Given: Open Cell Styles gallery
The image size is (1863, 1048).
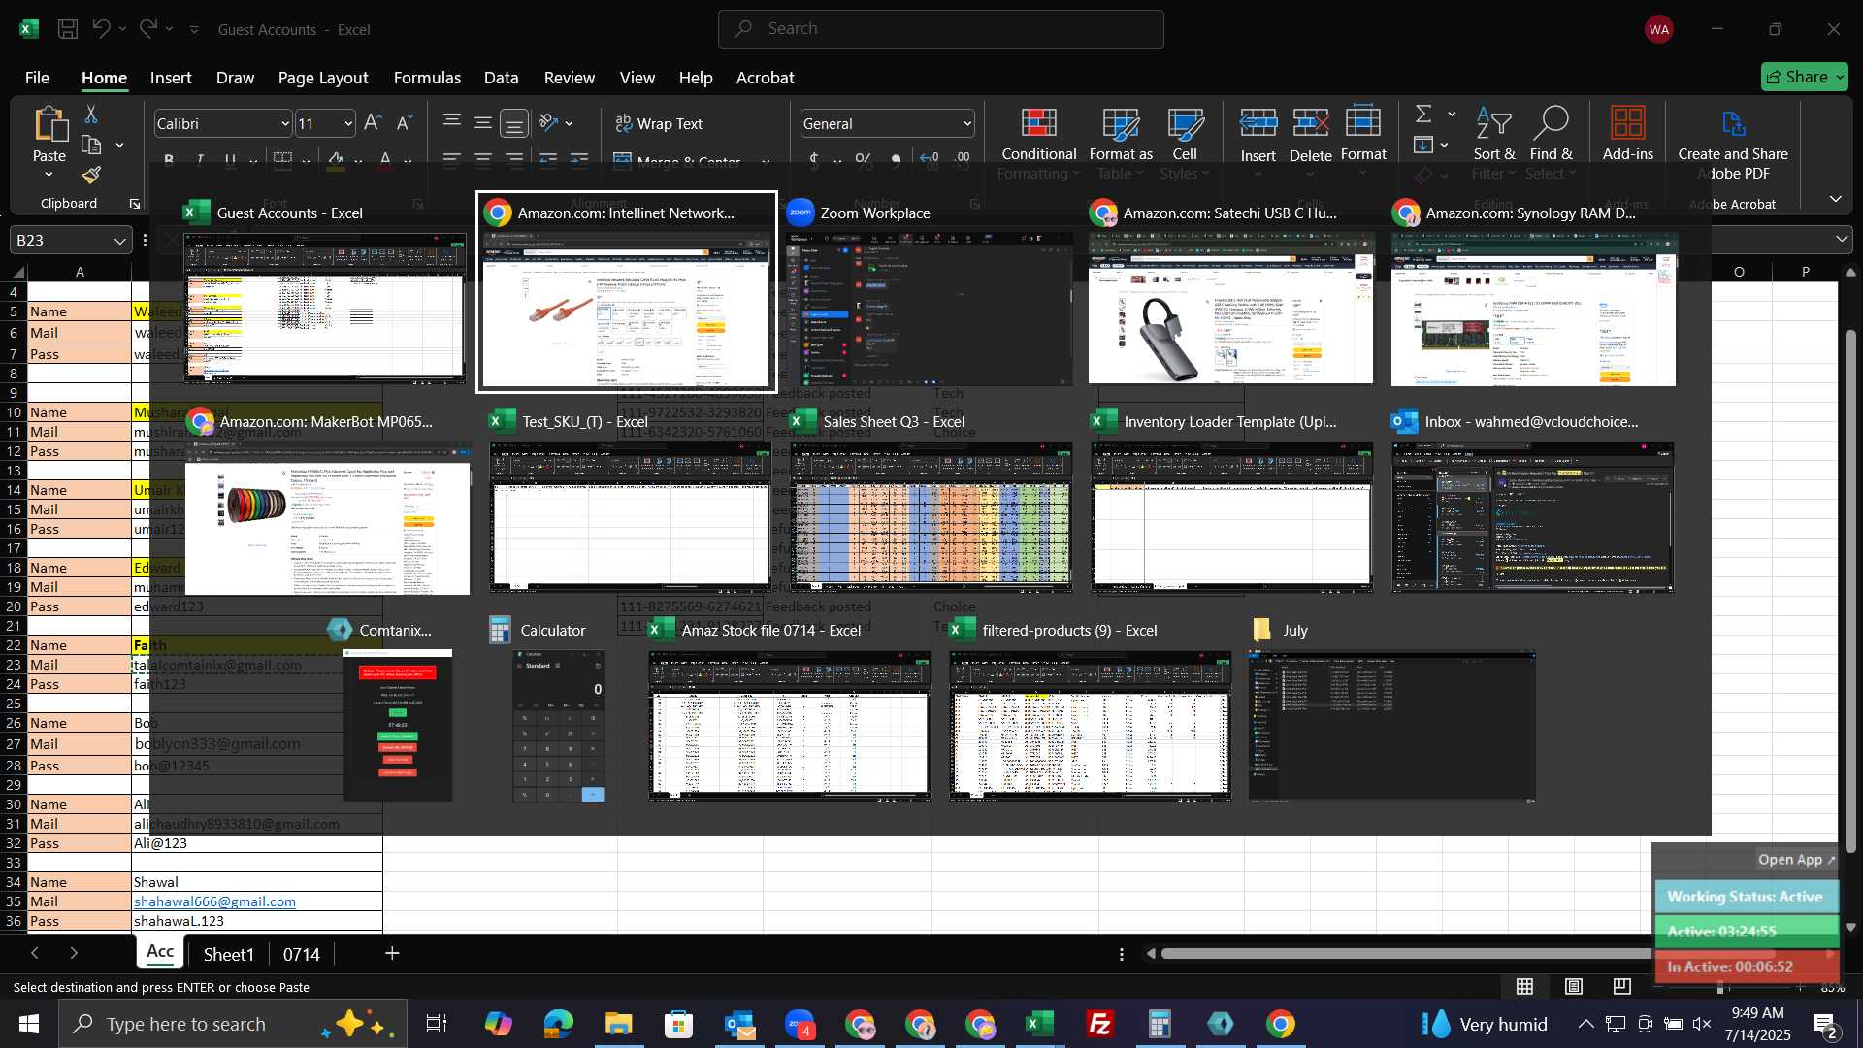Looking at the screenshot, I should click(1185, 144).
